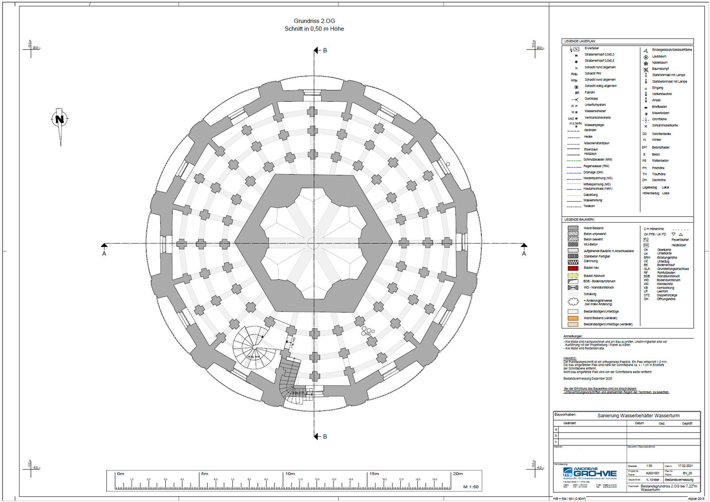Select the Änderungshinweise cloud symbol
The width and height of the screenshot is (710, 502).
click(573, 302)
